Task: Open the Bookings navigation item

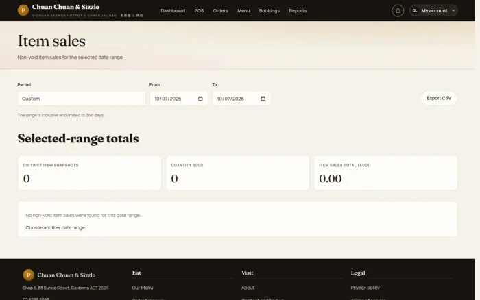Action: (x=269, y=11)
